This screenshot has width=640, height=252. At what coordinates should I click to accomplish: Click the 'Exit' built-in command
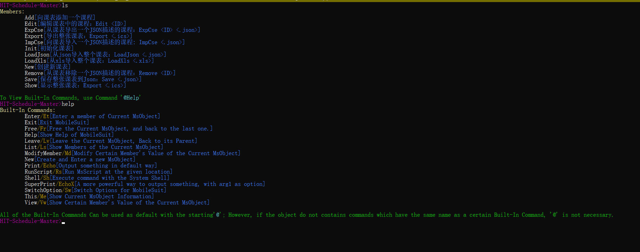click(x=57, y=122)
